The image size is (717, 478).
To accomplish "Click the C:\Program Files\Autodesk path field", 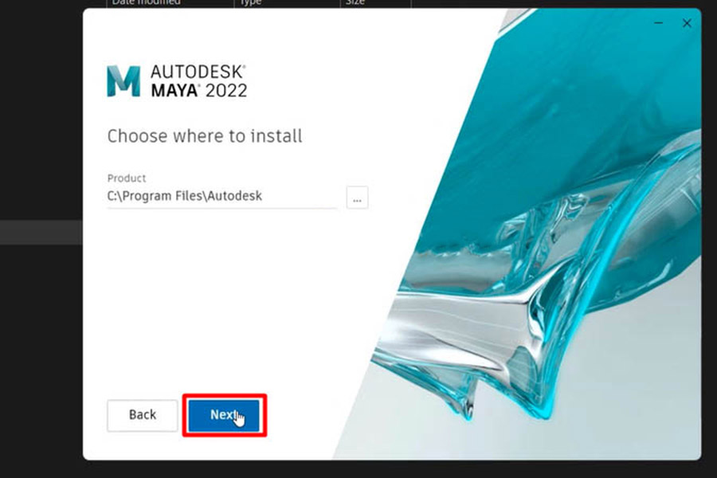I will (x=222, y=196).
